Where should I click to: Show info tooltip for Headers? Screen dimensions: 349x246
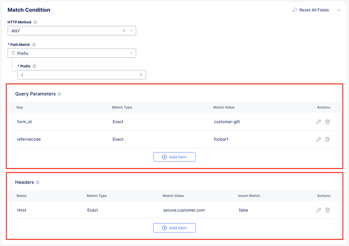point(38,182)
